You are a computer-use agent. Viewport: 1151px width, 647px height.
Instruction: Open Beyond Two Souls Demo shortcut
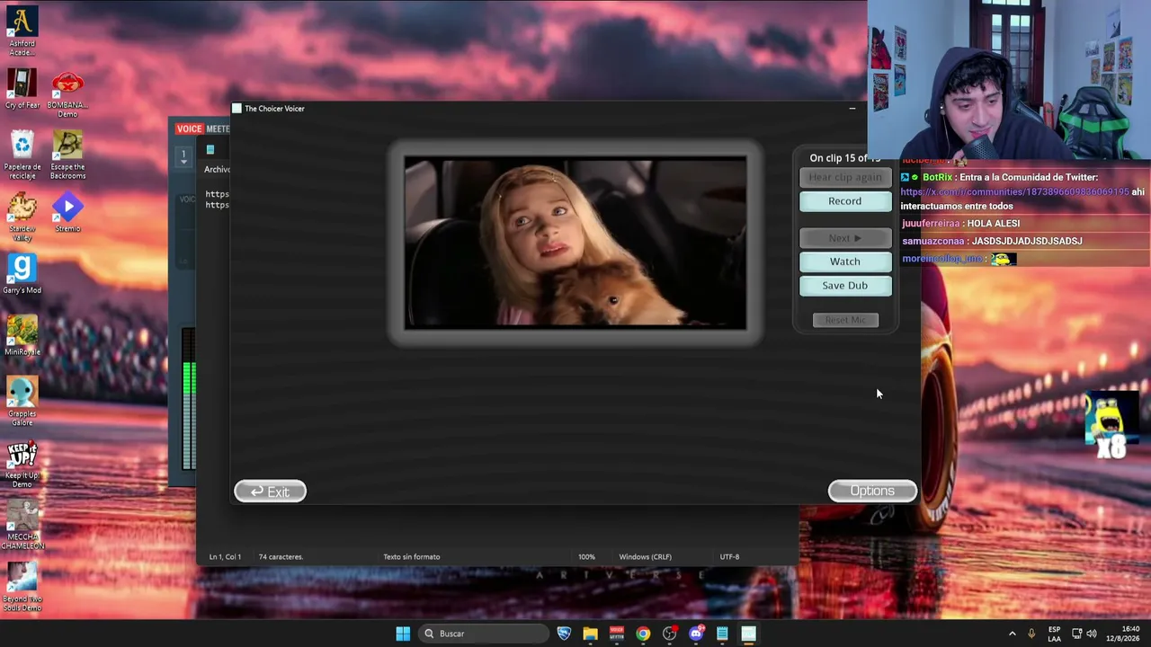(x=22, y=587)
